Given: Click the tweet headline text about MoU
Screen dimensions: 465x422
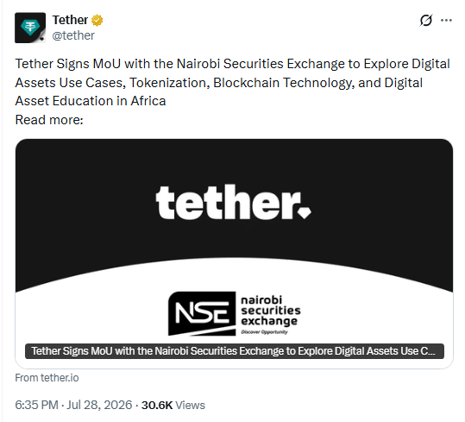Looking at the screenshot, I should tap(233, 83).
